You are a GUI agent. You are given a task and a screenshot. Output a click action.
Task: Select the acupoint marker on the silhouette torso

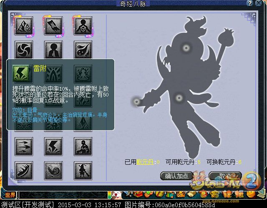[179, 98]
